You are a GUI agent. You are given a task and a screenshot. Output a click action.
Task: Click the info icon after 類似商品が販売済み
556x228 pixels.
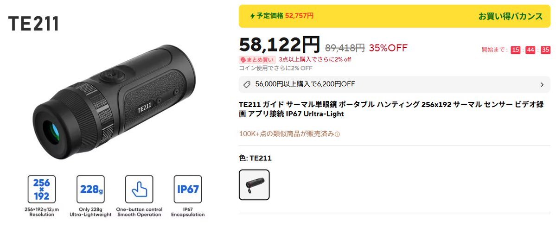tap(338, 134)
